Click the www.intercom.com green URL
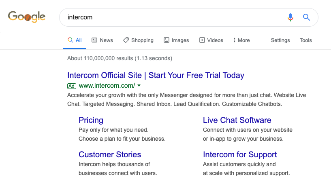Viewport: 331px width, 190px height. 107,86
